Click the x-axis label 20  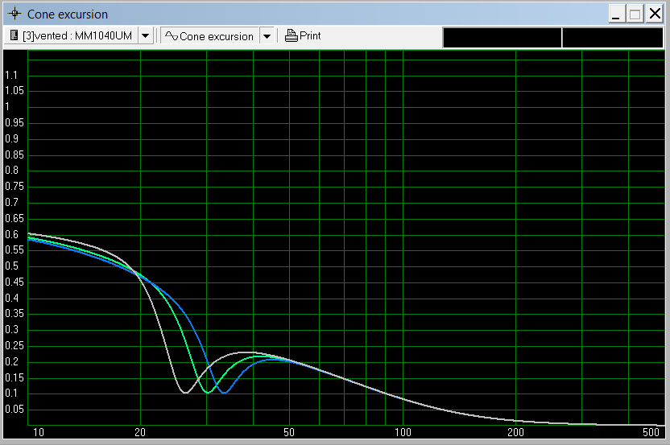click(x=140, y=432)
